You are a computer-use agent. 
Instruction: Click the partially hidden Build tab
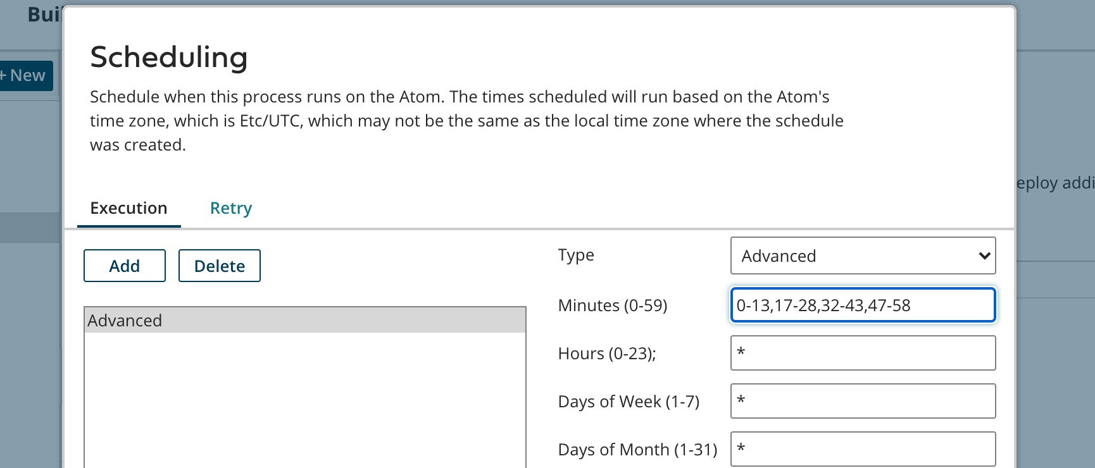[x=43, y=14]
